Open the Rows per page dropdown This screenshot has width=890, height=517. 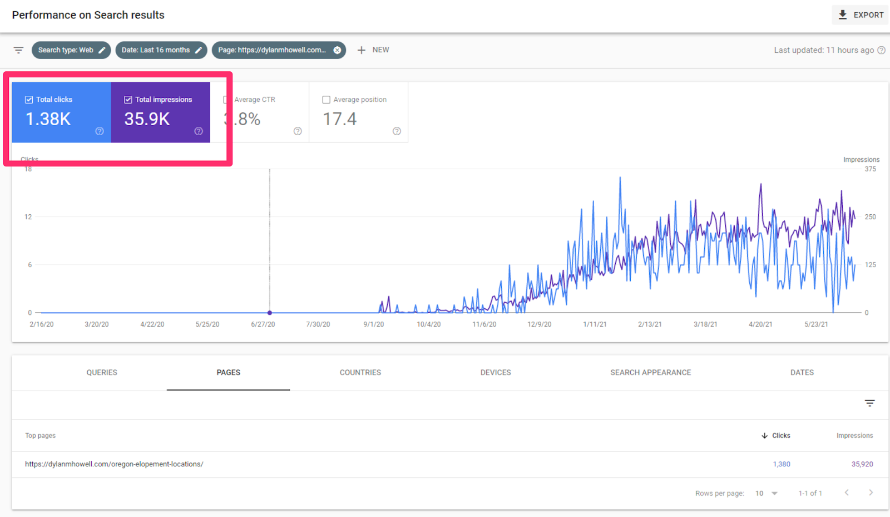(x=767, y=494)
